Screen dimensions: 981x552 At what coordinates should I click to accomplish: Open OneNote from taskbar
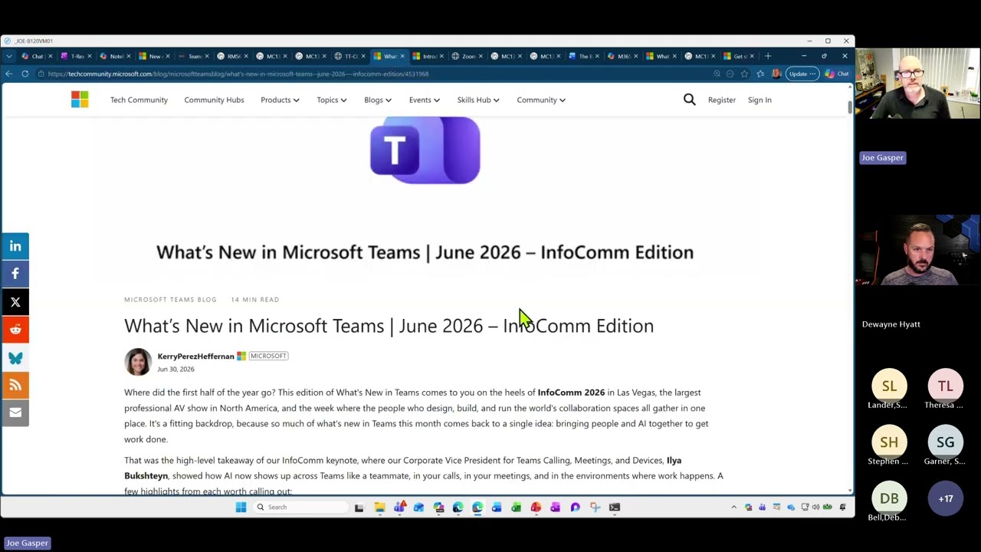pos(555,507)
